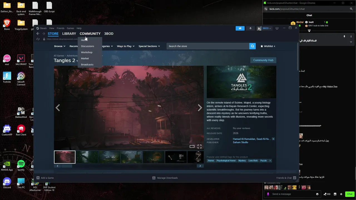Select the second screenshot thumbnail
356x200 pixels.
[x=87, y=157]
